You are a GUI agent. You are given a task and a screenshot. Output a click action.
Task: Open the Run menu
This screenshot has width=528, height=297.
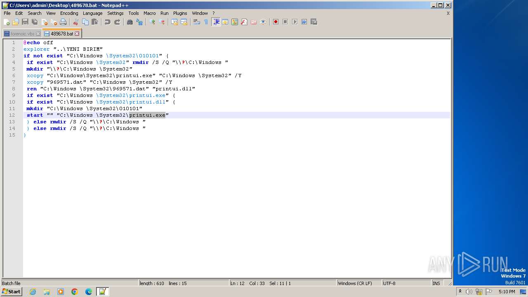point(164,13)
